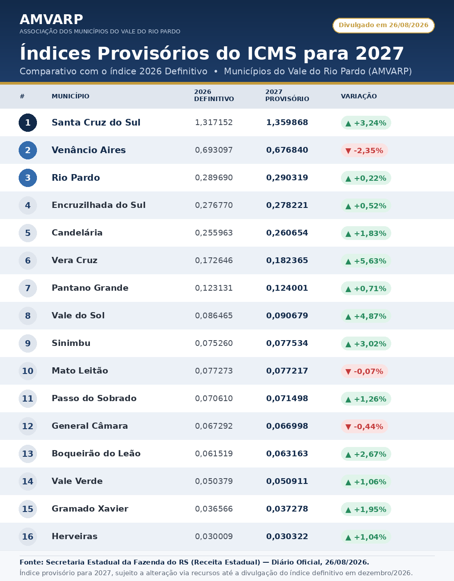The height and width of the screenshot is (581, 454).
Task: Click the AMVARP logo text
Action: (x=51, y=20)
